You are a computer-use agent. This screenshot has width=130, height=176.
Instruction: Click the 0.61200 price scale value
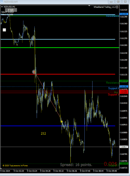tap(124, 60)
